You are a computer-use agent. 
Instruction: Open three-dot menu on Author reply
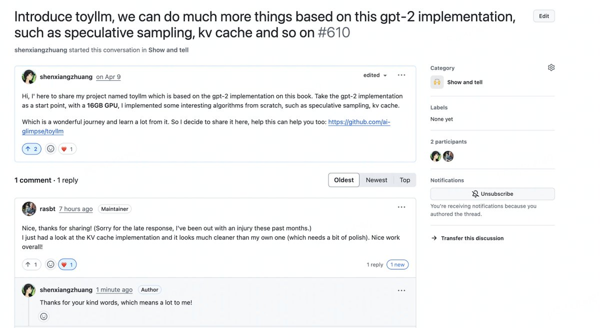tap(401, 290)
